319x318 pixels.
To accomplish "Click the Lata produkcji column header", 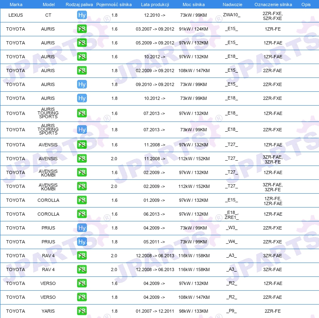I will pyautogui.click(x=155, y=4).
